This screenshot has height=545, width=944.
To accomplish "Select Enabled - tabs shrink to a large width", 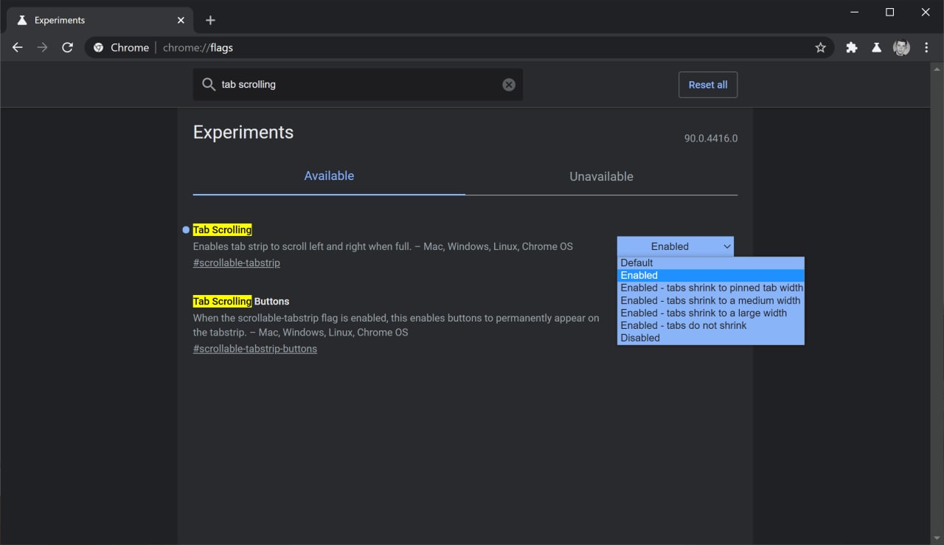I will pos(711,313).
